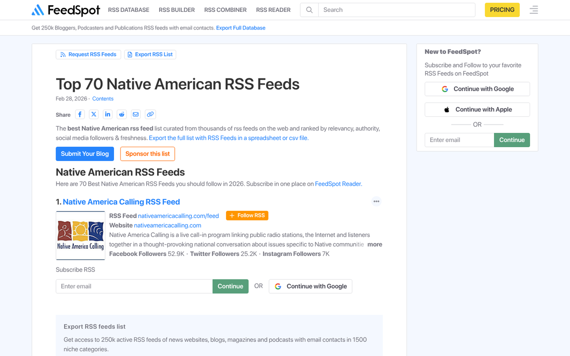Image resolution: width=570 pixels, height=356 pixels.
Task: Click the Submit Your Blog button
Action: [85, 154]
